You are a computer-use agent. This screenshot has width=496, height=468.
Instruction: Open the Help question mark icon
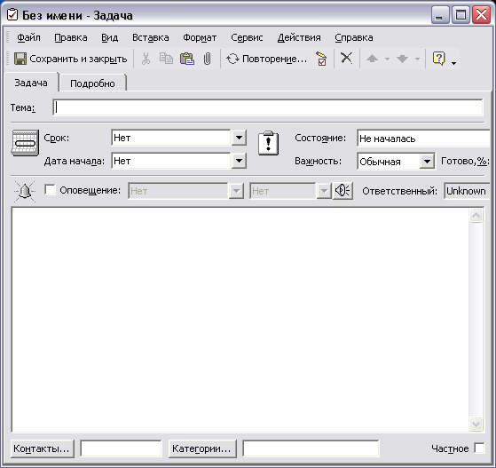[438, 59]
